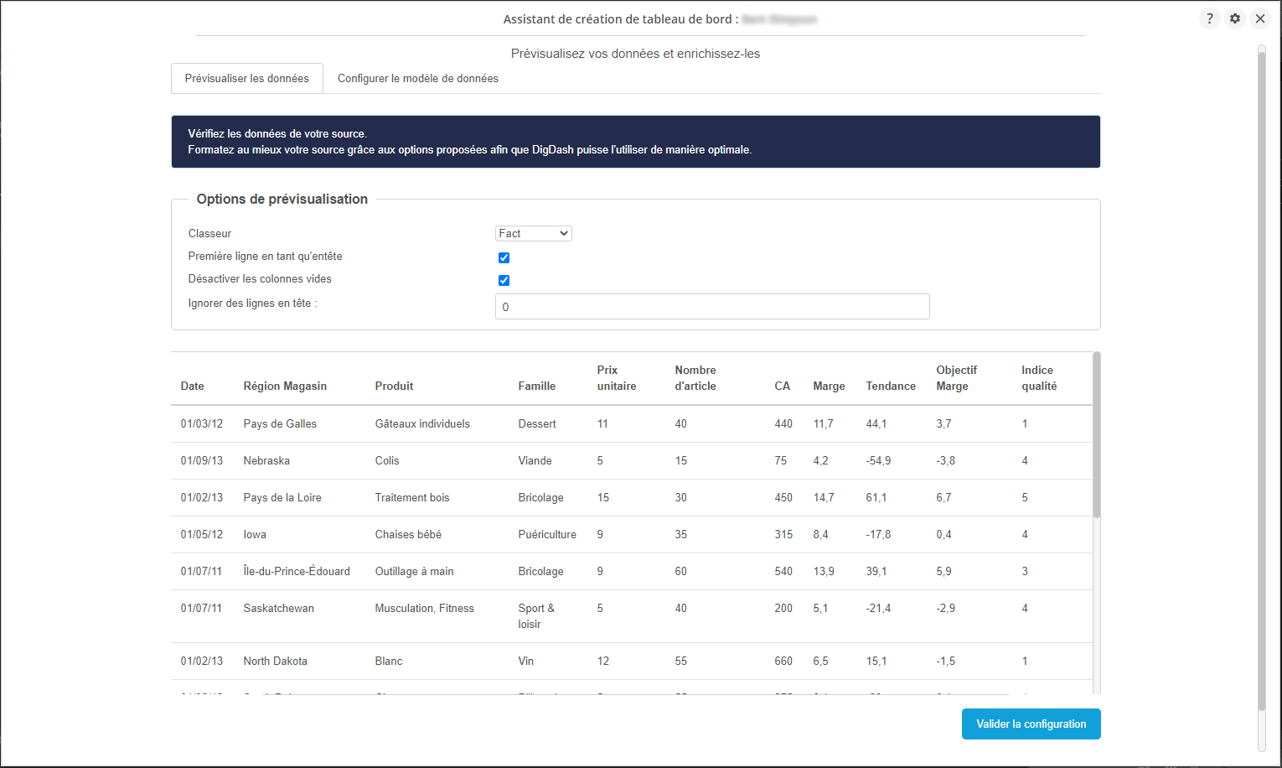This screenshot has width=1282, height=768.
Task: Select the 'Gâteaux individuels' cell
Action: coord(422,423)
